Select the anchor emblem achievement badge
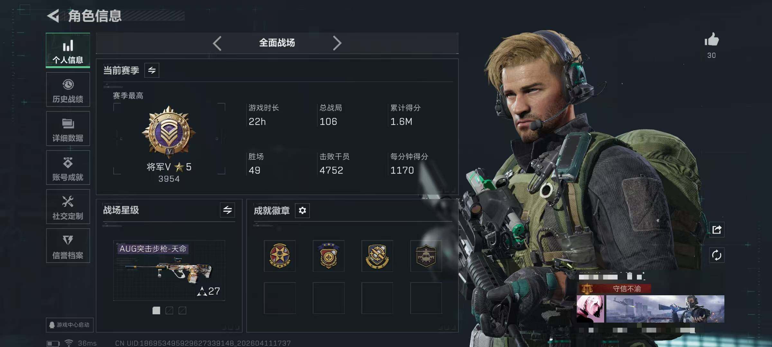Viewport: 772px width, 347px height. [377, 256]
